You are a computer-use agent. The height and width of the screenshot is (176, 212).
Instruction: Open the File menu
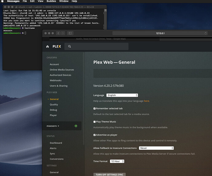[x=25, y=1]
